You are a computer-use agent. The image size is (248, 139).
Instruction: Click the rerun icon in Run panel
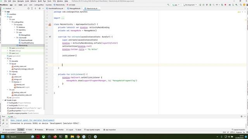tap(3, 120)
